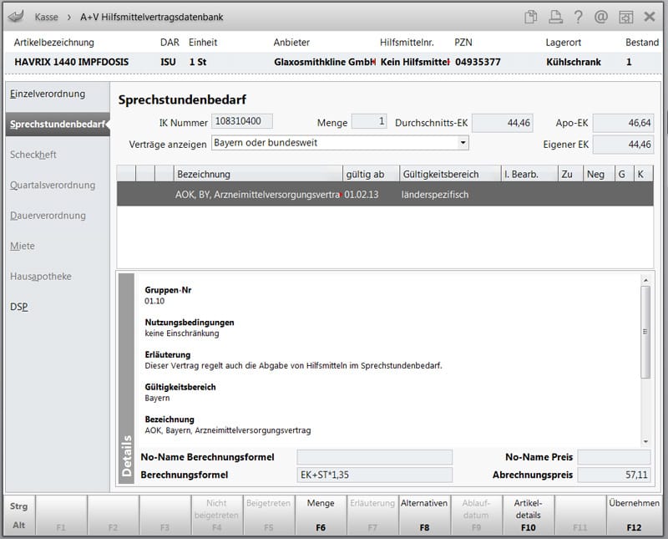Screen dimensions: 668x539
Task: Open help with the question mark icon
Action: 578,17
